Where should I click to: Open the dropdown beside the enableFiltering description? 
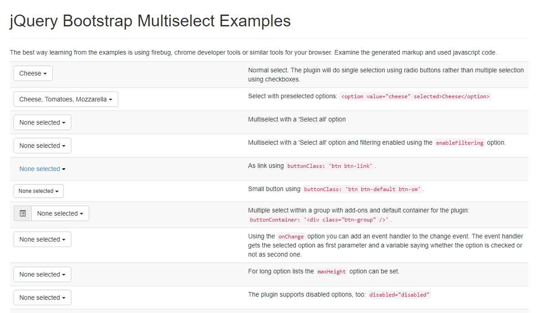[42, 146]
